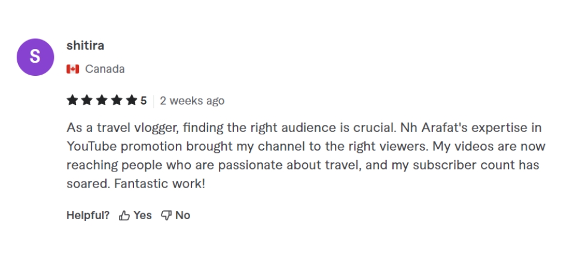
Task: Click 'As a travel vlogger' opening text
Action: (x=112, y=128)
